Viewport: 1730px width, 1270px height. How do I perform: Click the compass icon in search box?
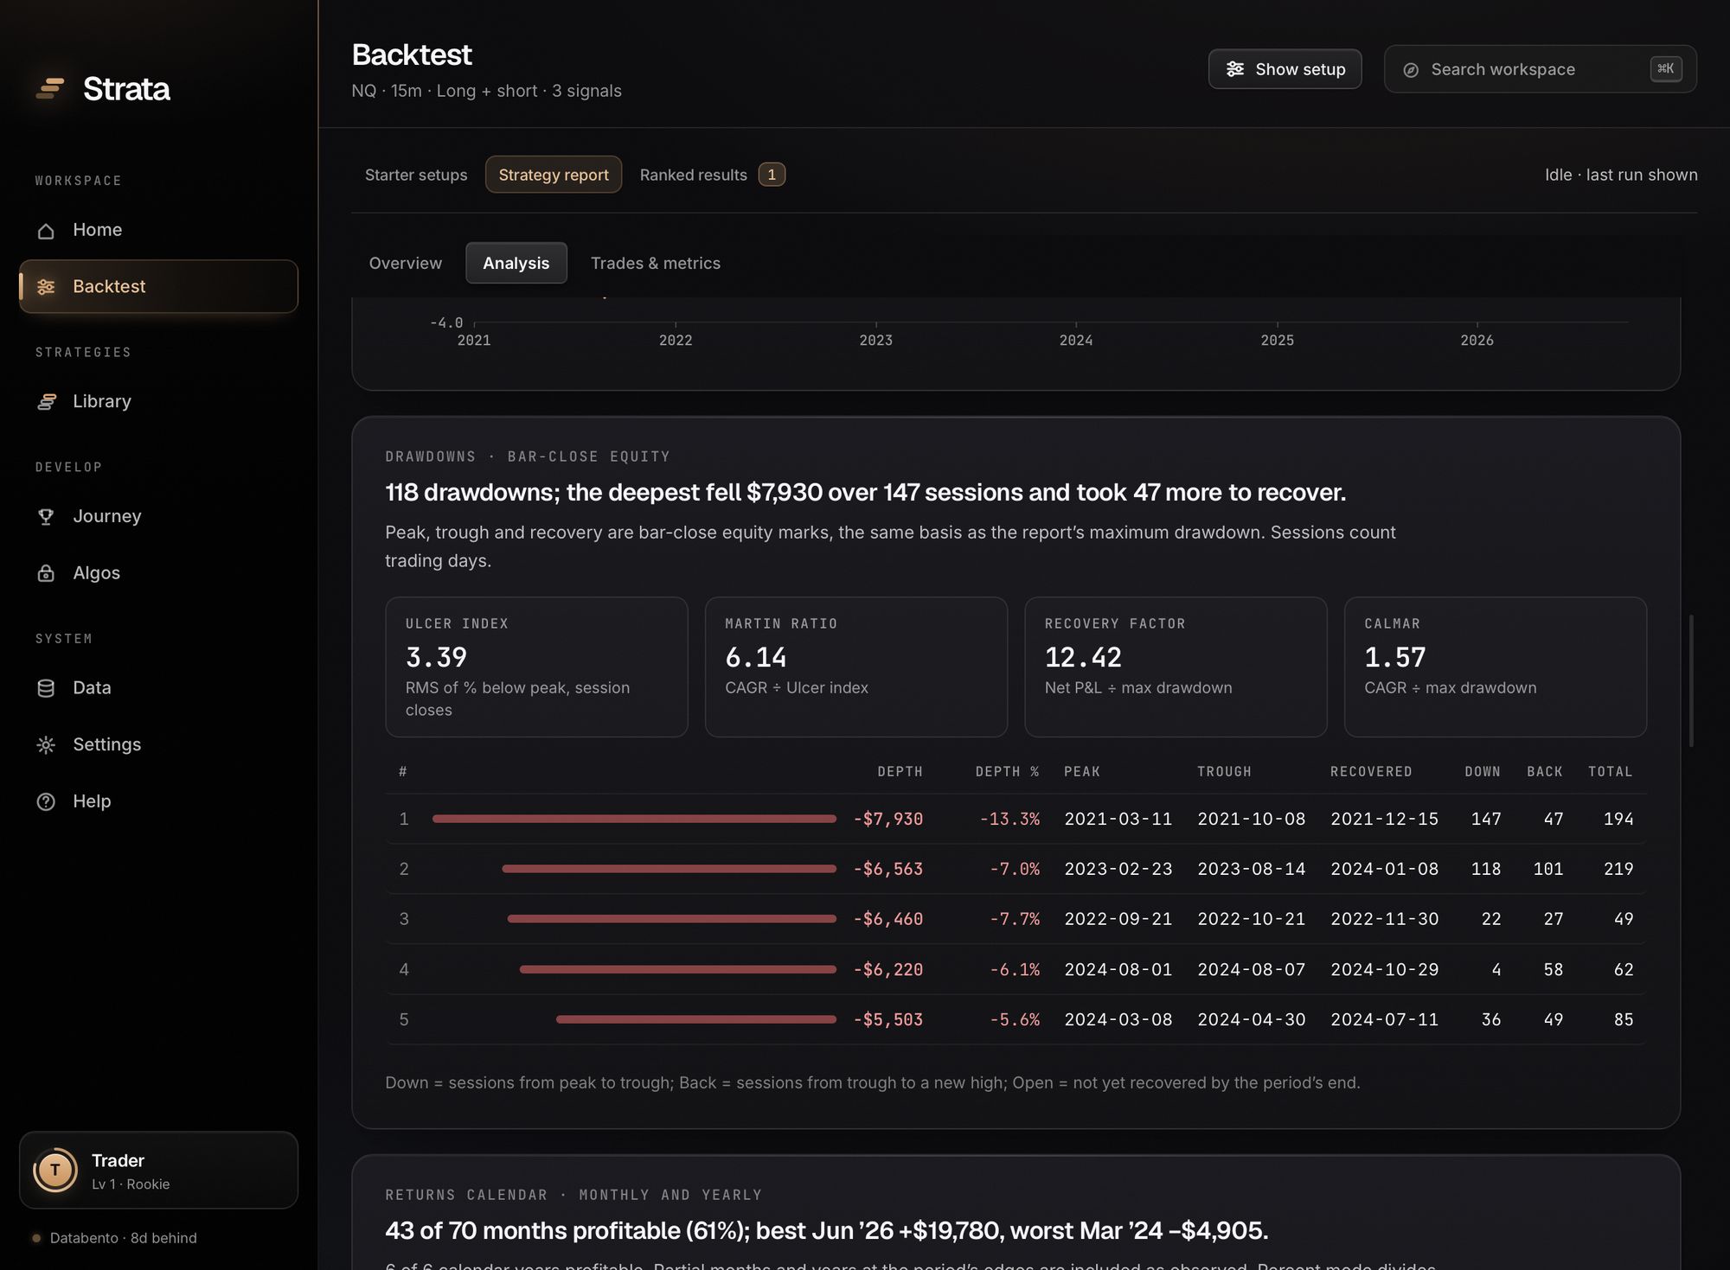[1411, 70]
